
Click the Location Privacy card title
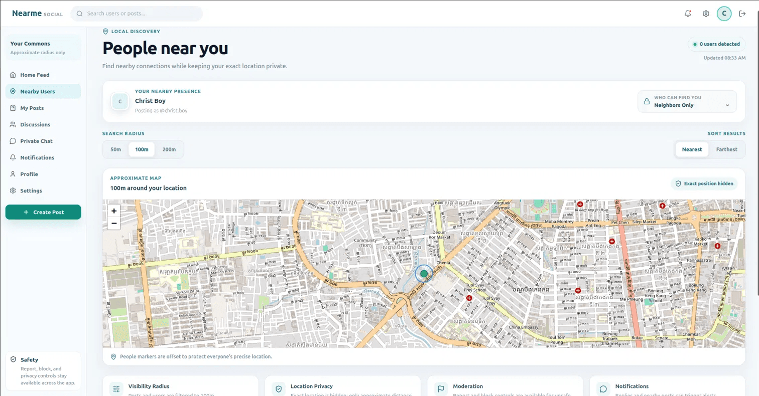click(312, 386)
